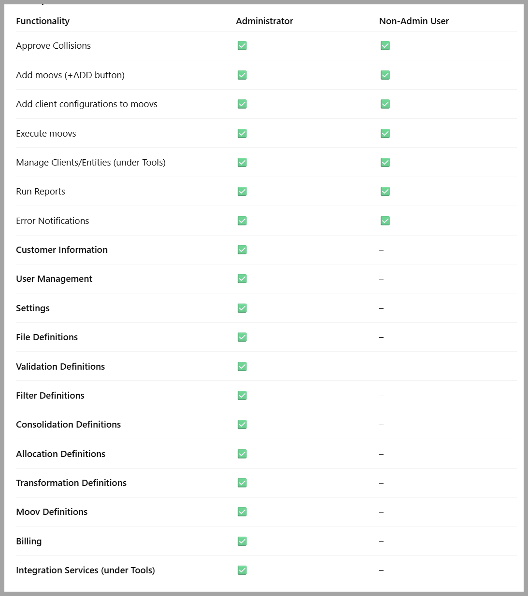Click the Non-Admin User column header

click(x=414, y=21)
